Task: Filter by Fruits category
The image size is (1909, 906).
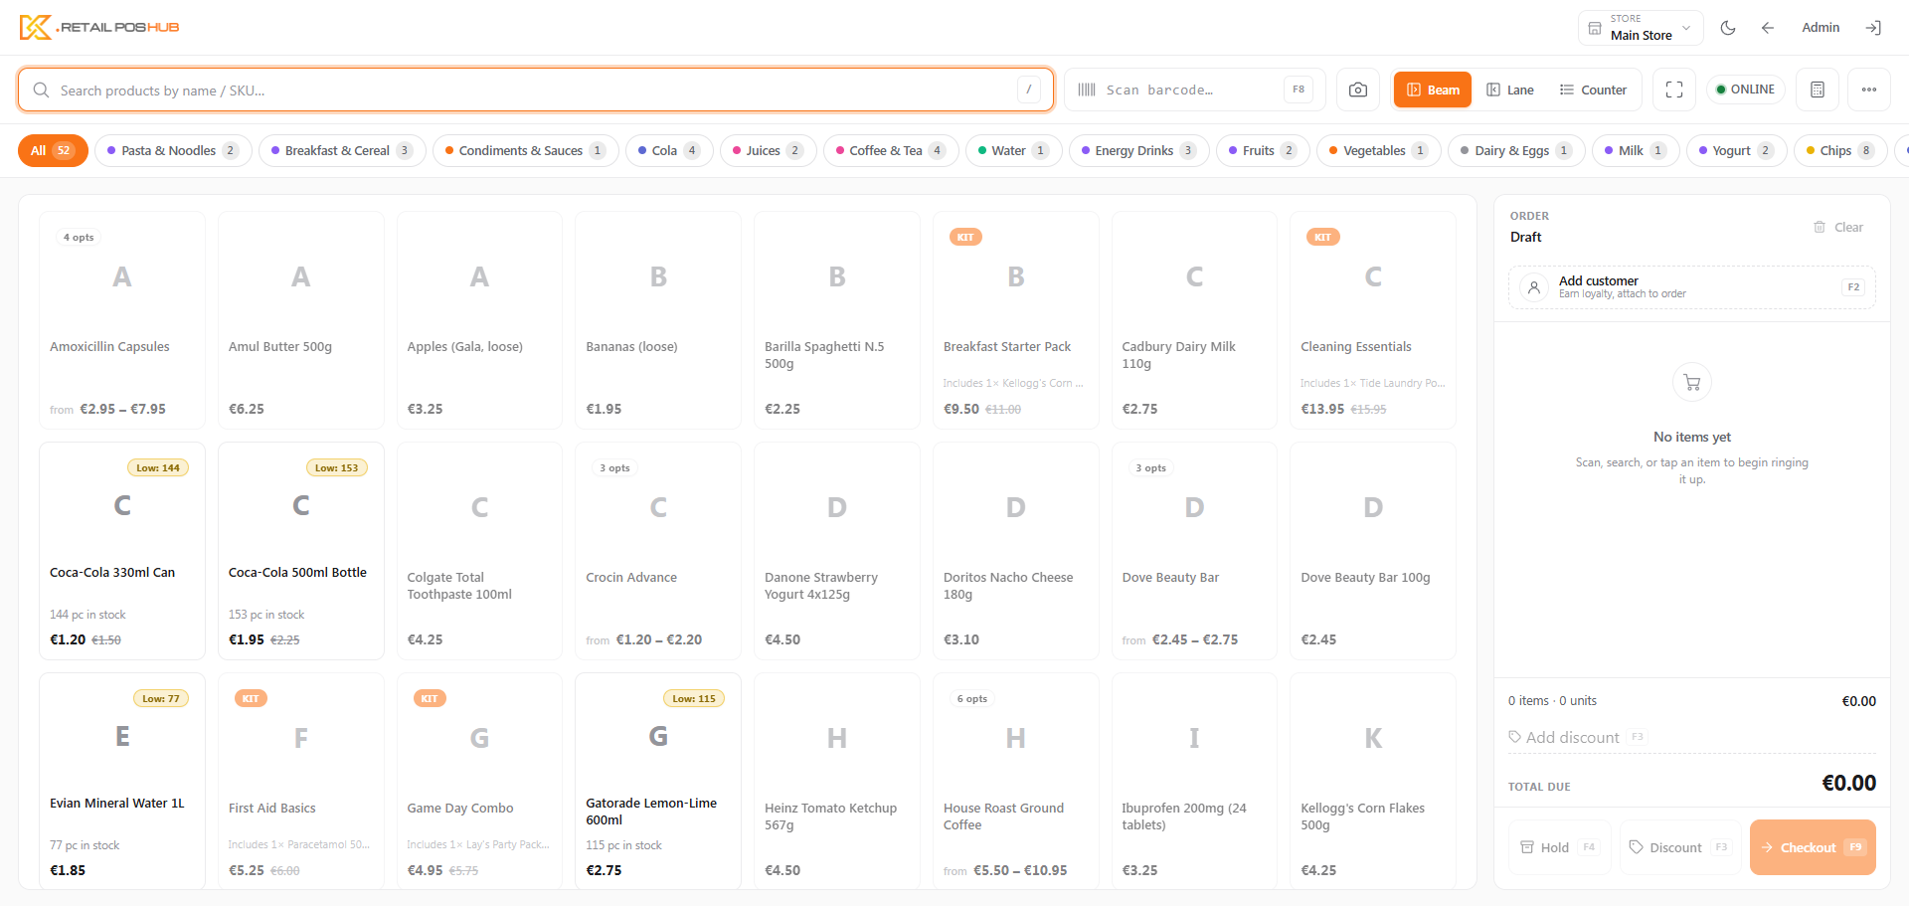Action: coord(1263,150)
